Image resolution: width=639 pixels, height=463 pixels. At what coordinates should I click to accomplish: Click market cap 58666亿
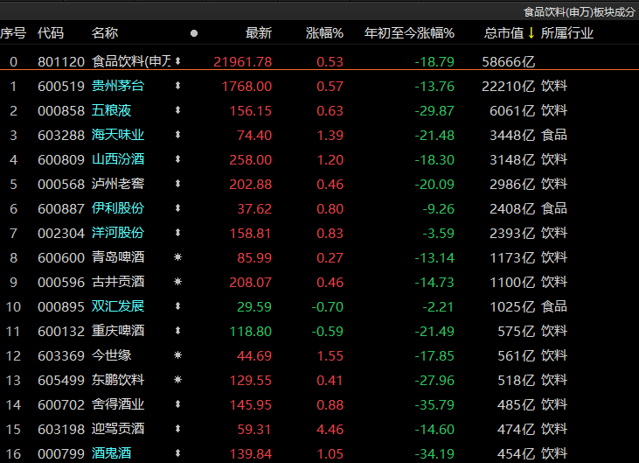508,61
